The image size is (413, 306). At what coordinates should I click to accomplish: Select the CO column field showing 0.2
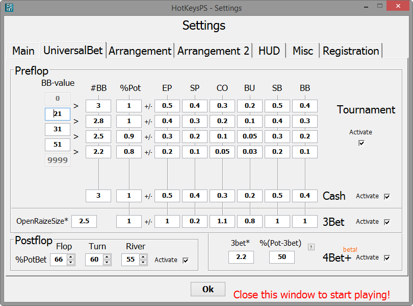click(222, 121)
